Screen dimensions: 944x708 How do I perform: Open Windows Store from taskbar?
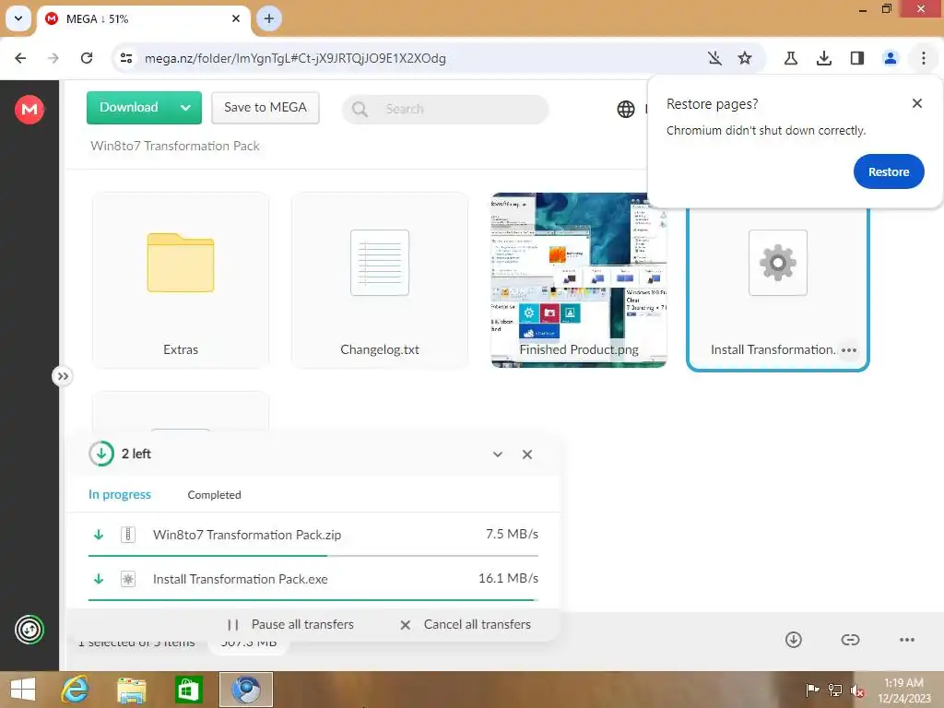(188, 690)
